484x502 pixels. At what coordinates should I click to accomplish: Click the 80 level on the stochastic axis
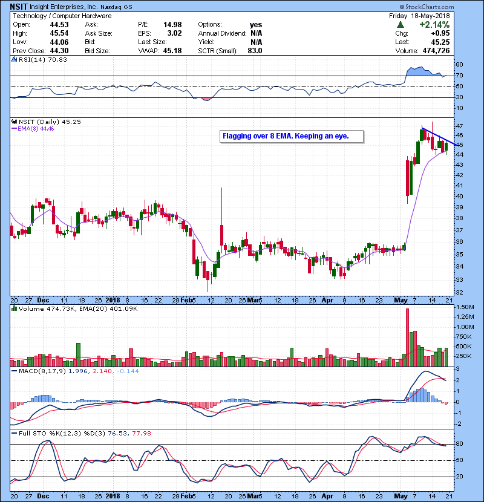[460, 444]
